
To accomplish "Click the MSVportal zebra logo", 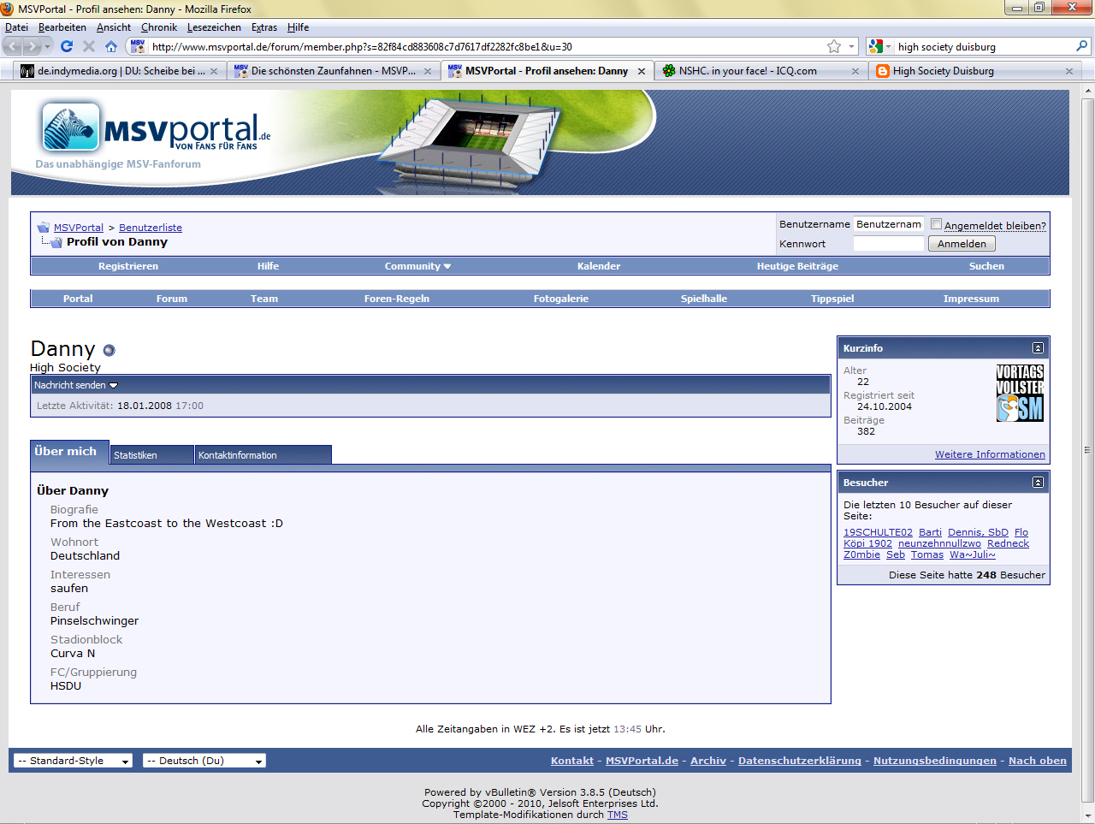I will pyautogui.click(x=71, y=127).
